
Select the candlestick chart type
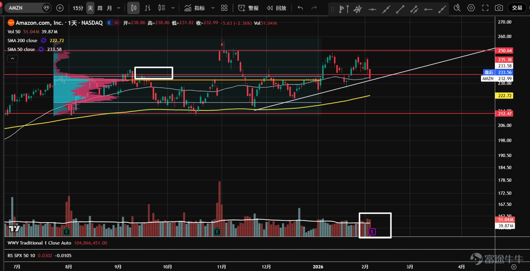pyautogui.click(x=134, y=8)
